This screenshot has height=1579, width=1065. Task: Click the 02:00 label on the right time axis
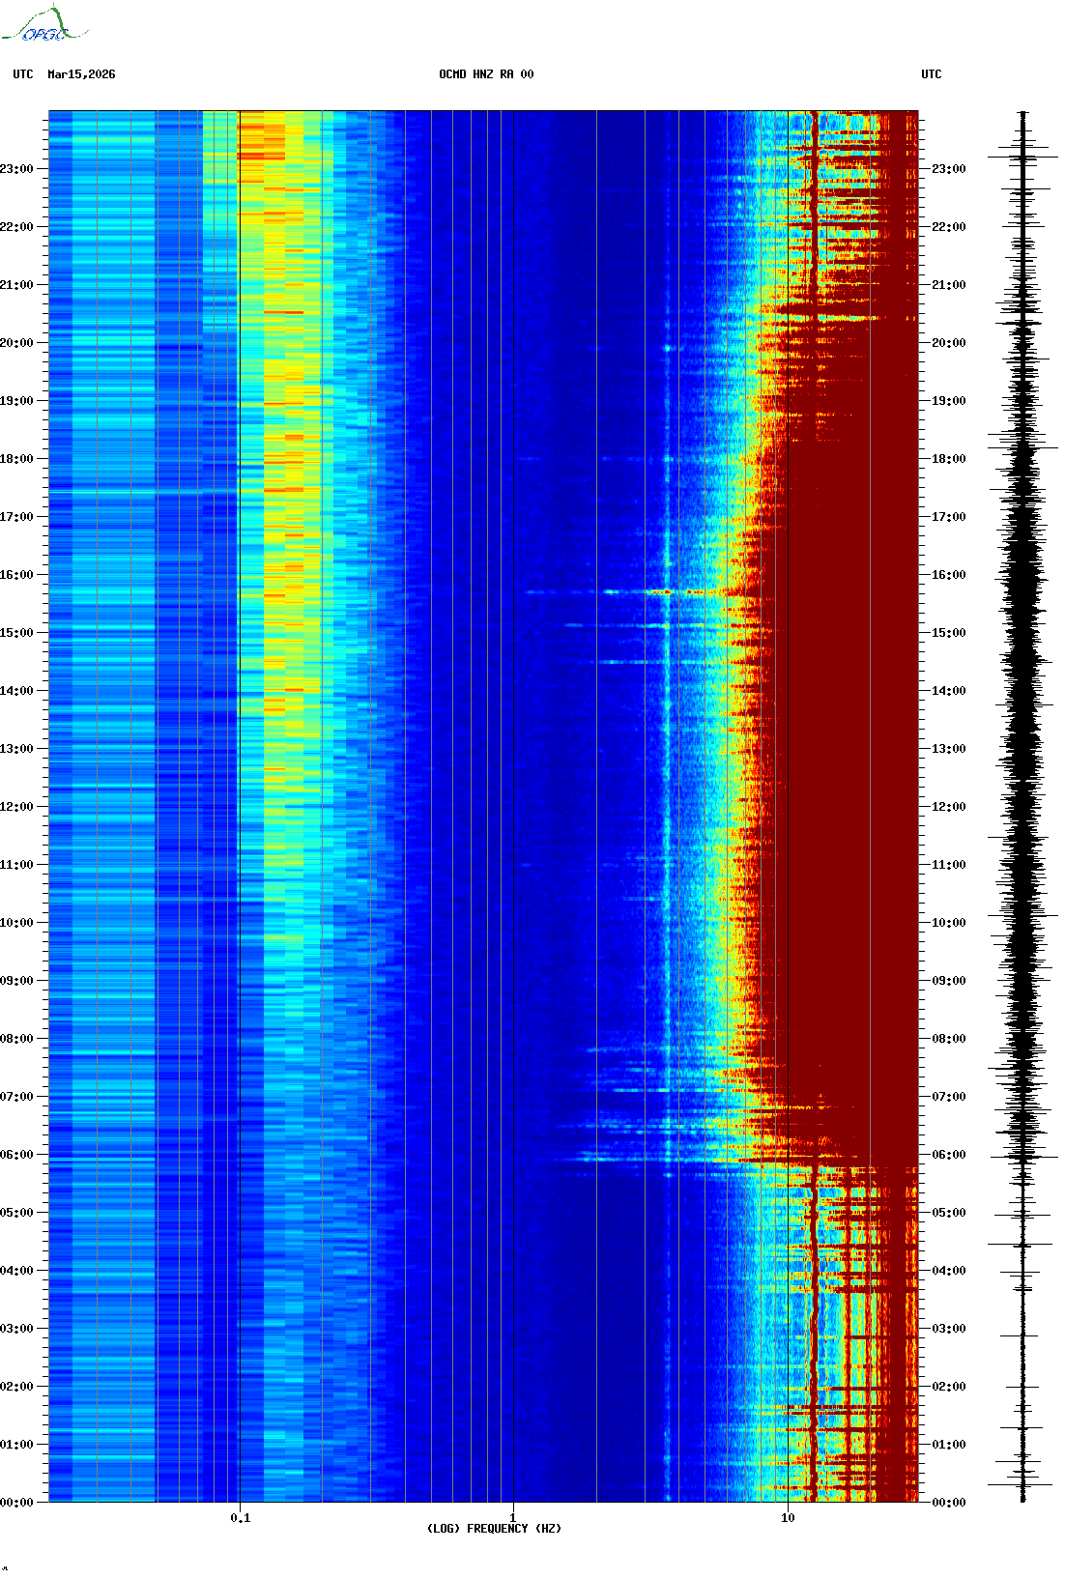click(x=949, y=1387)
